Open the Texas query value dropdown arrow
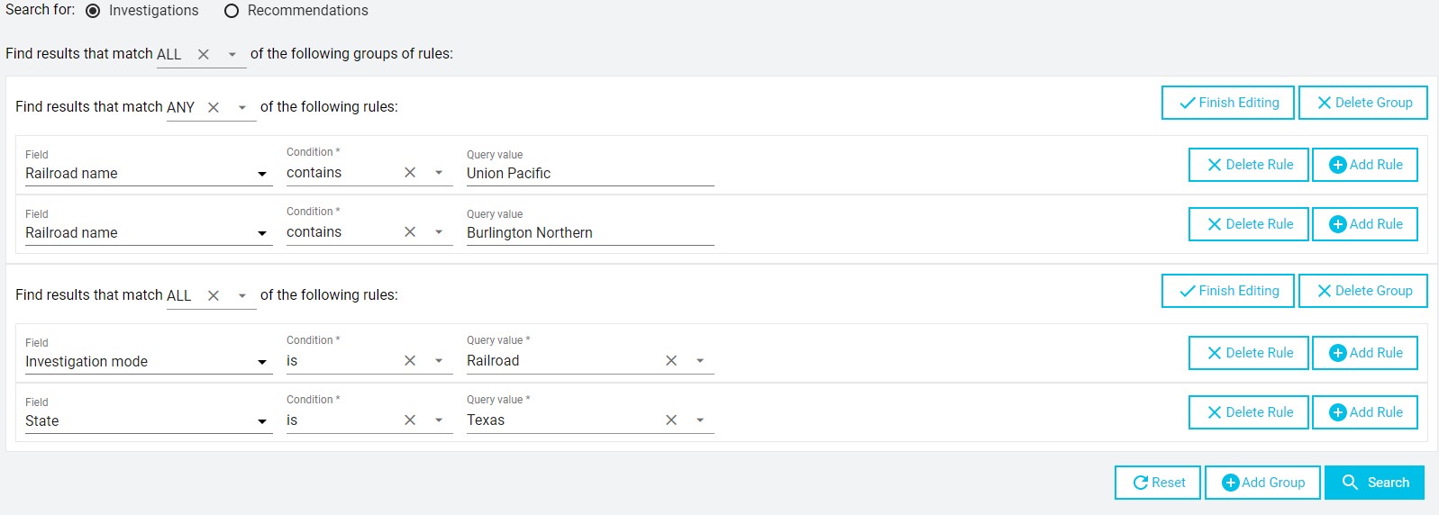 click(700, 420)
